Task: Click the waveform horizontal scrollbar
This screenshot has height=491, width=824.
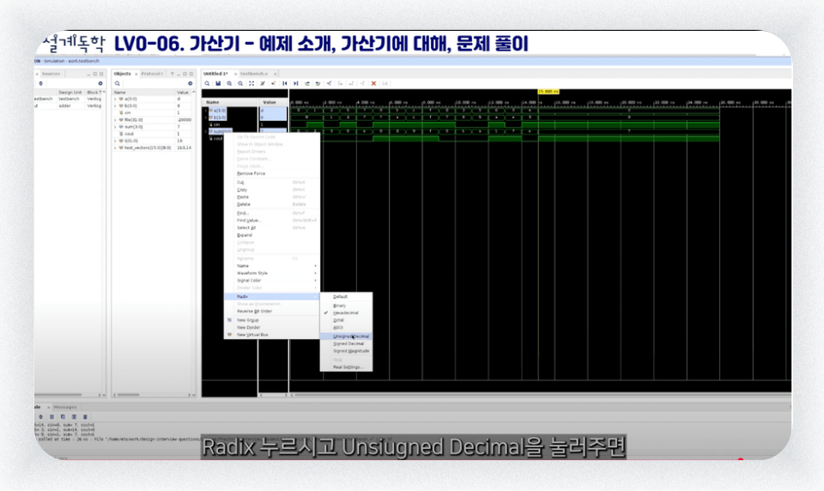Action: point(542,394)
